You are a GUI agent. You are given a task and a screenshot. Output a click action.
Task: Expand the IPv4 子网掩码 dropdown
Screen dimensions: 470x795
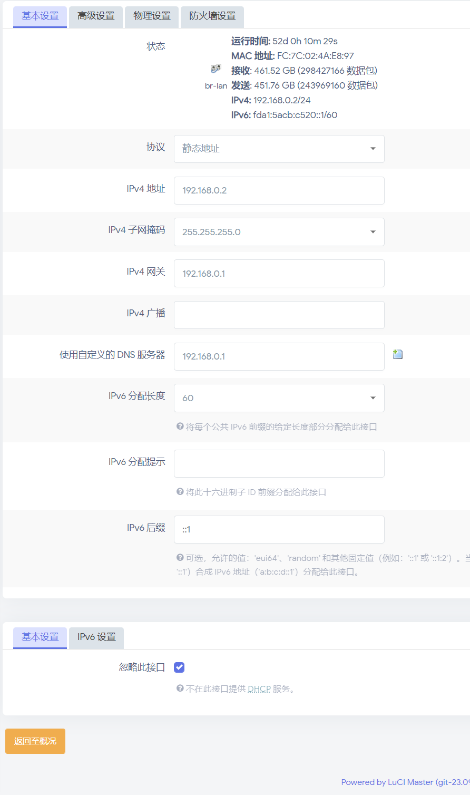tap(279, 232)
